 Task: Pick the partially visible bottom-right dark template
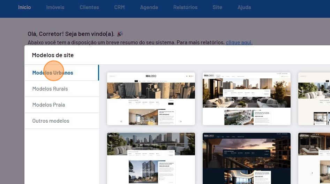point(314,158)
